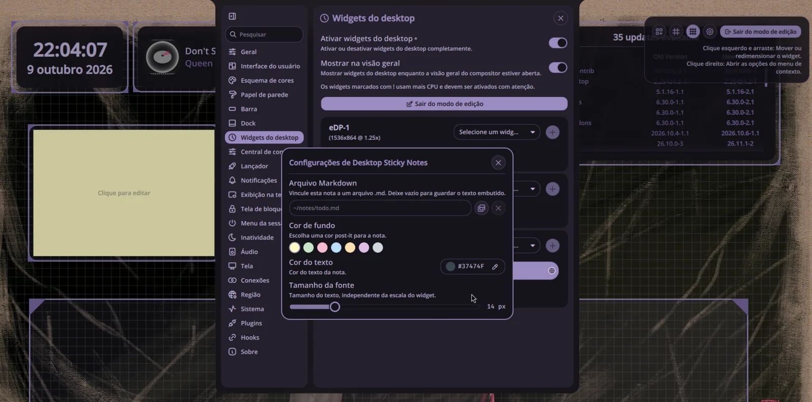This screenshot has width=812, height=402.
Task: Choose the green post-it background color
Action: tap(309, 247)
